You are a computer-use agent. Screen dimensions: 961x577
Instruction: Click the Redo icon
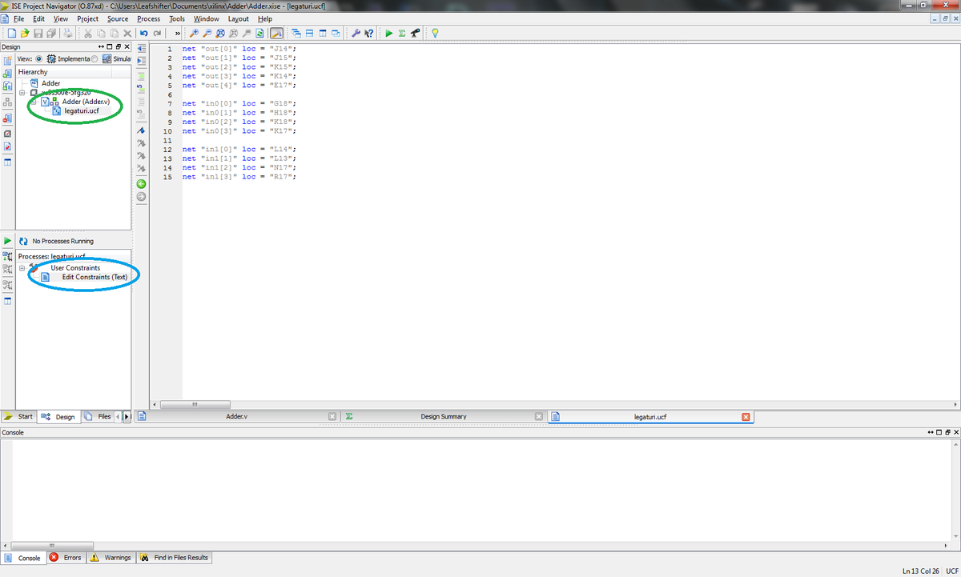(157, 33)
